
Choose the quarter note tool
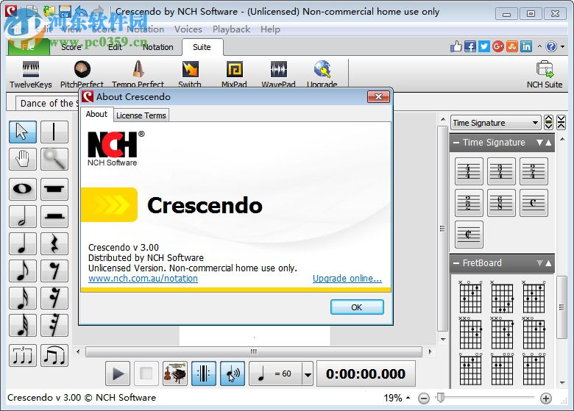(22, 243)
